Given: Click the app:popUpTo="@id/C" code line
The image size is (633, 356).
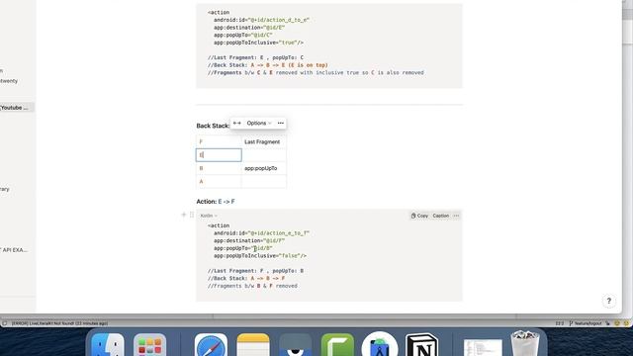Looking at the screenshot, I should point(243,36).
